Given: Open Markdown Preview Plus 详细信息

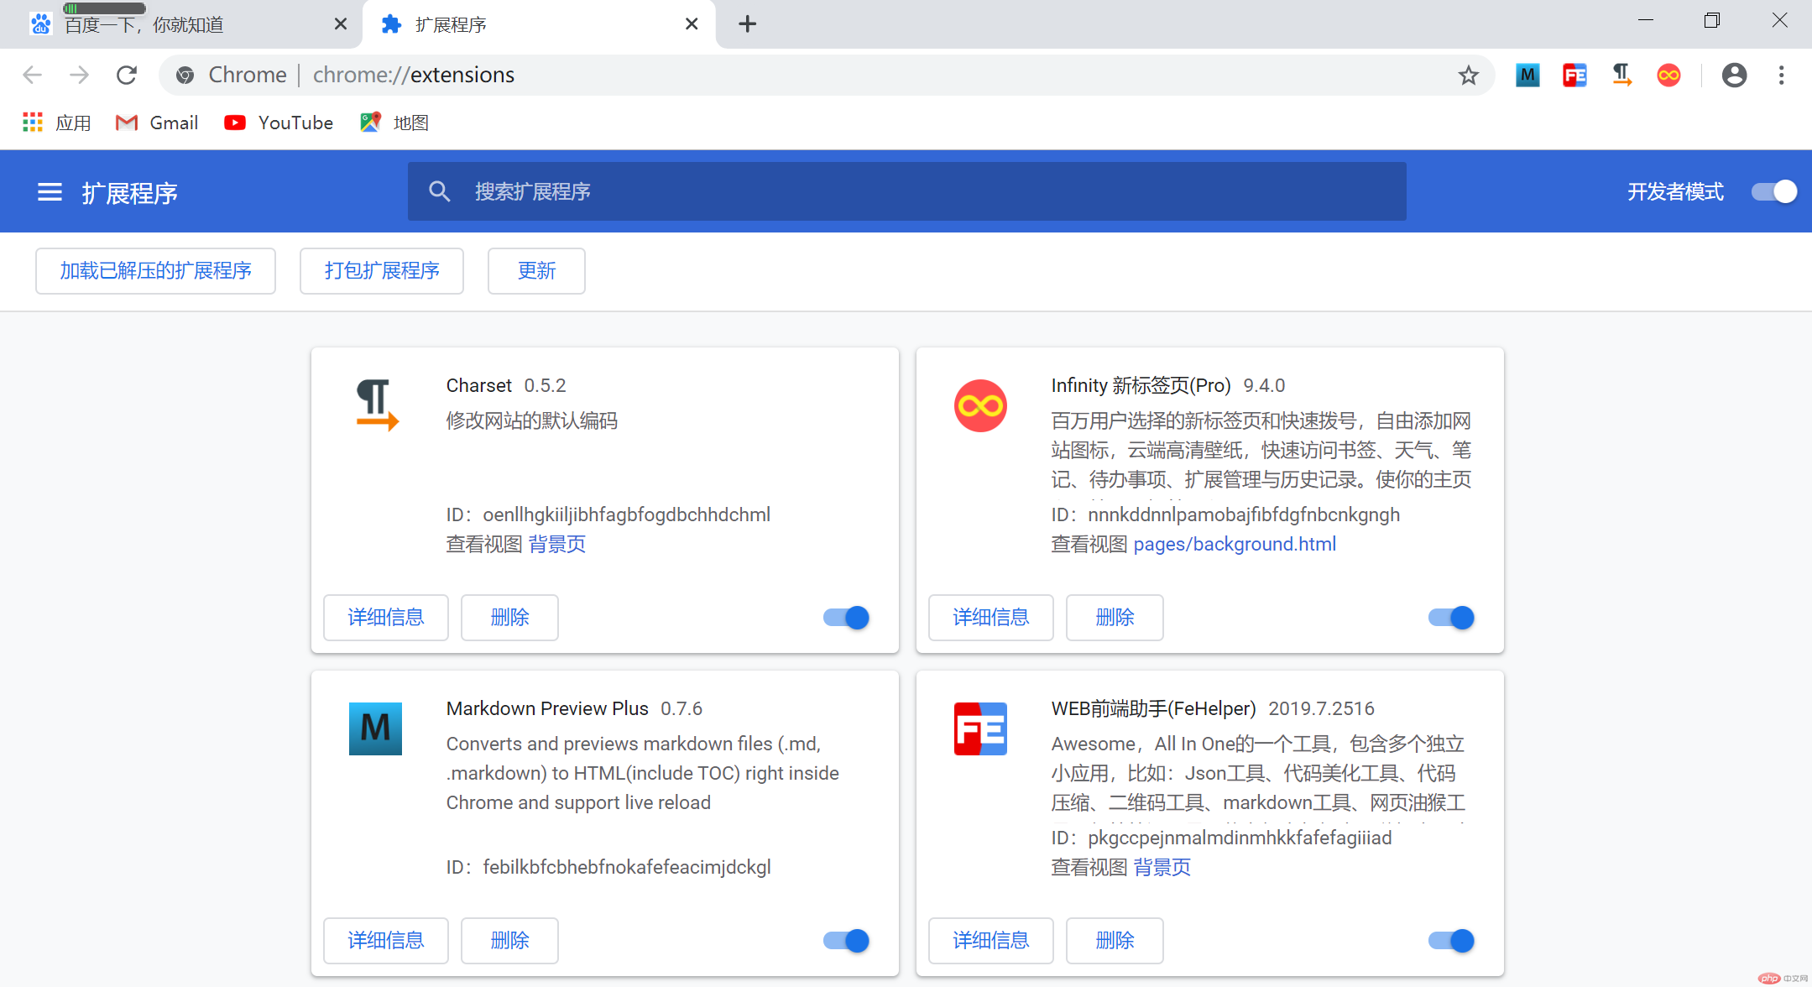Looking at the screenshot, I should 386,941.
